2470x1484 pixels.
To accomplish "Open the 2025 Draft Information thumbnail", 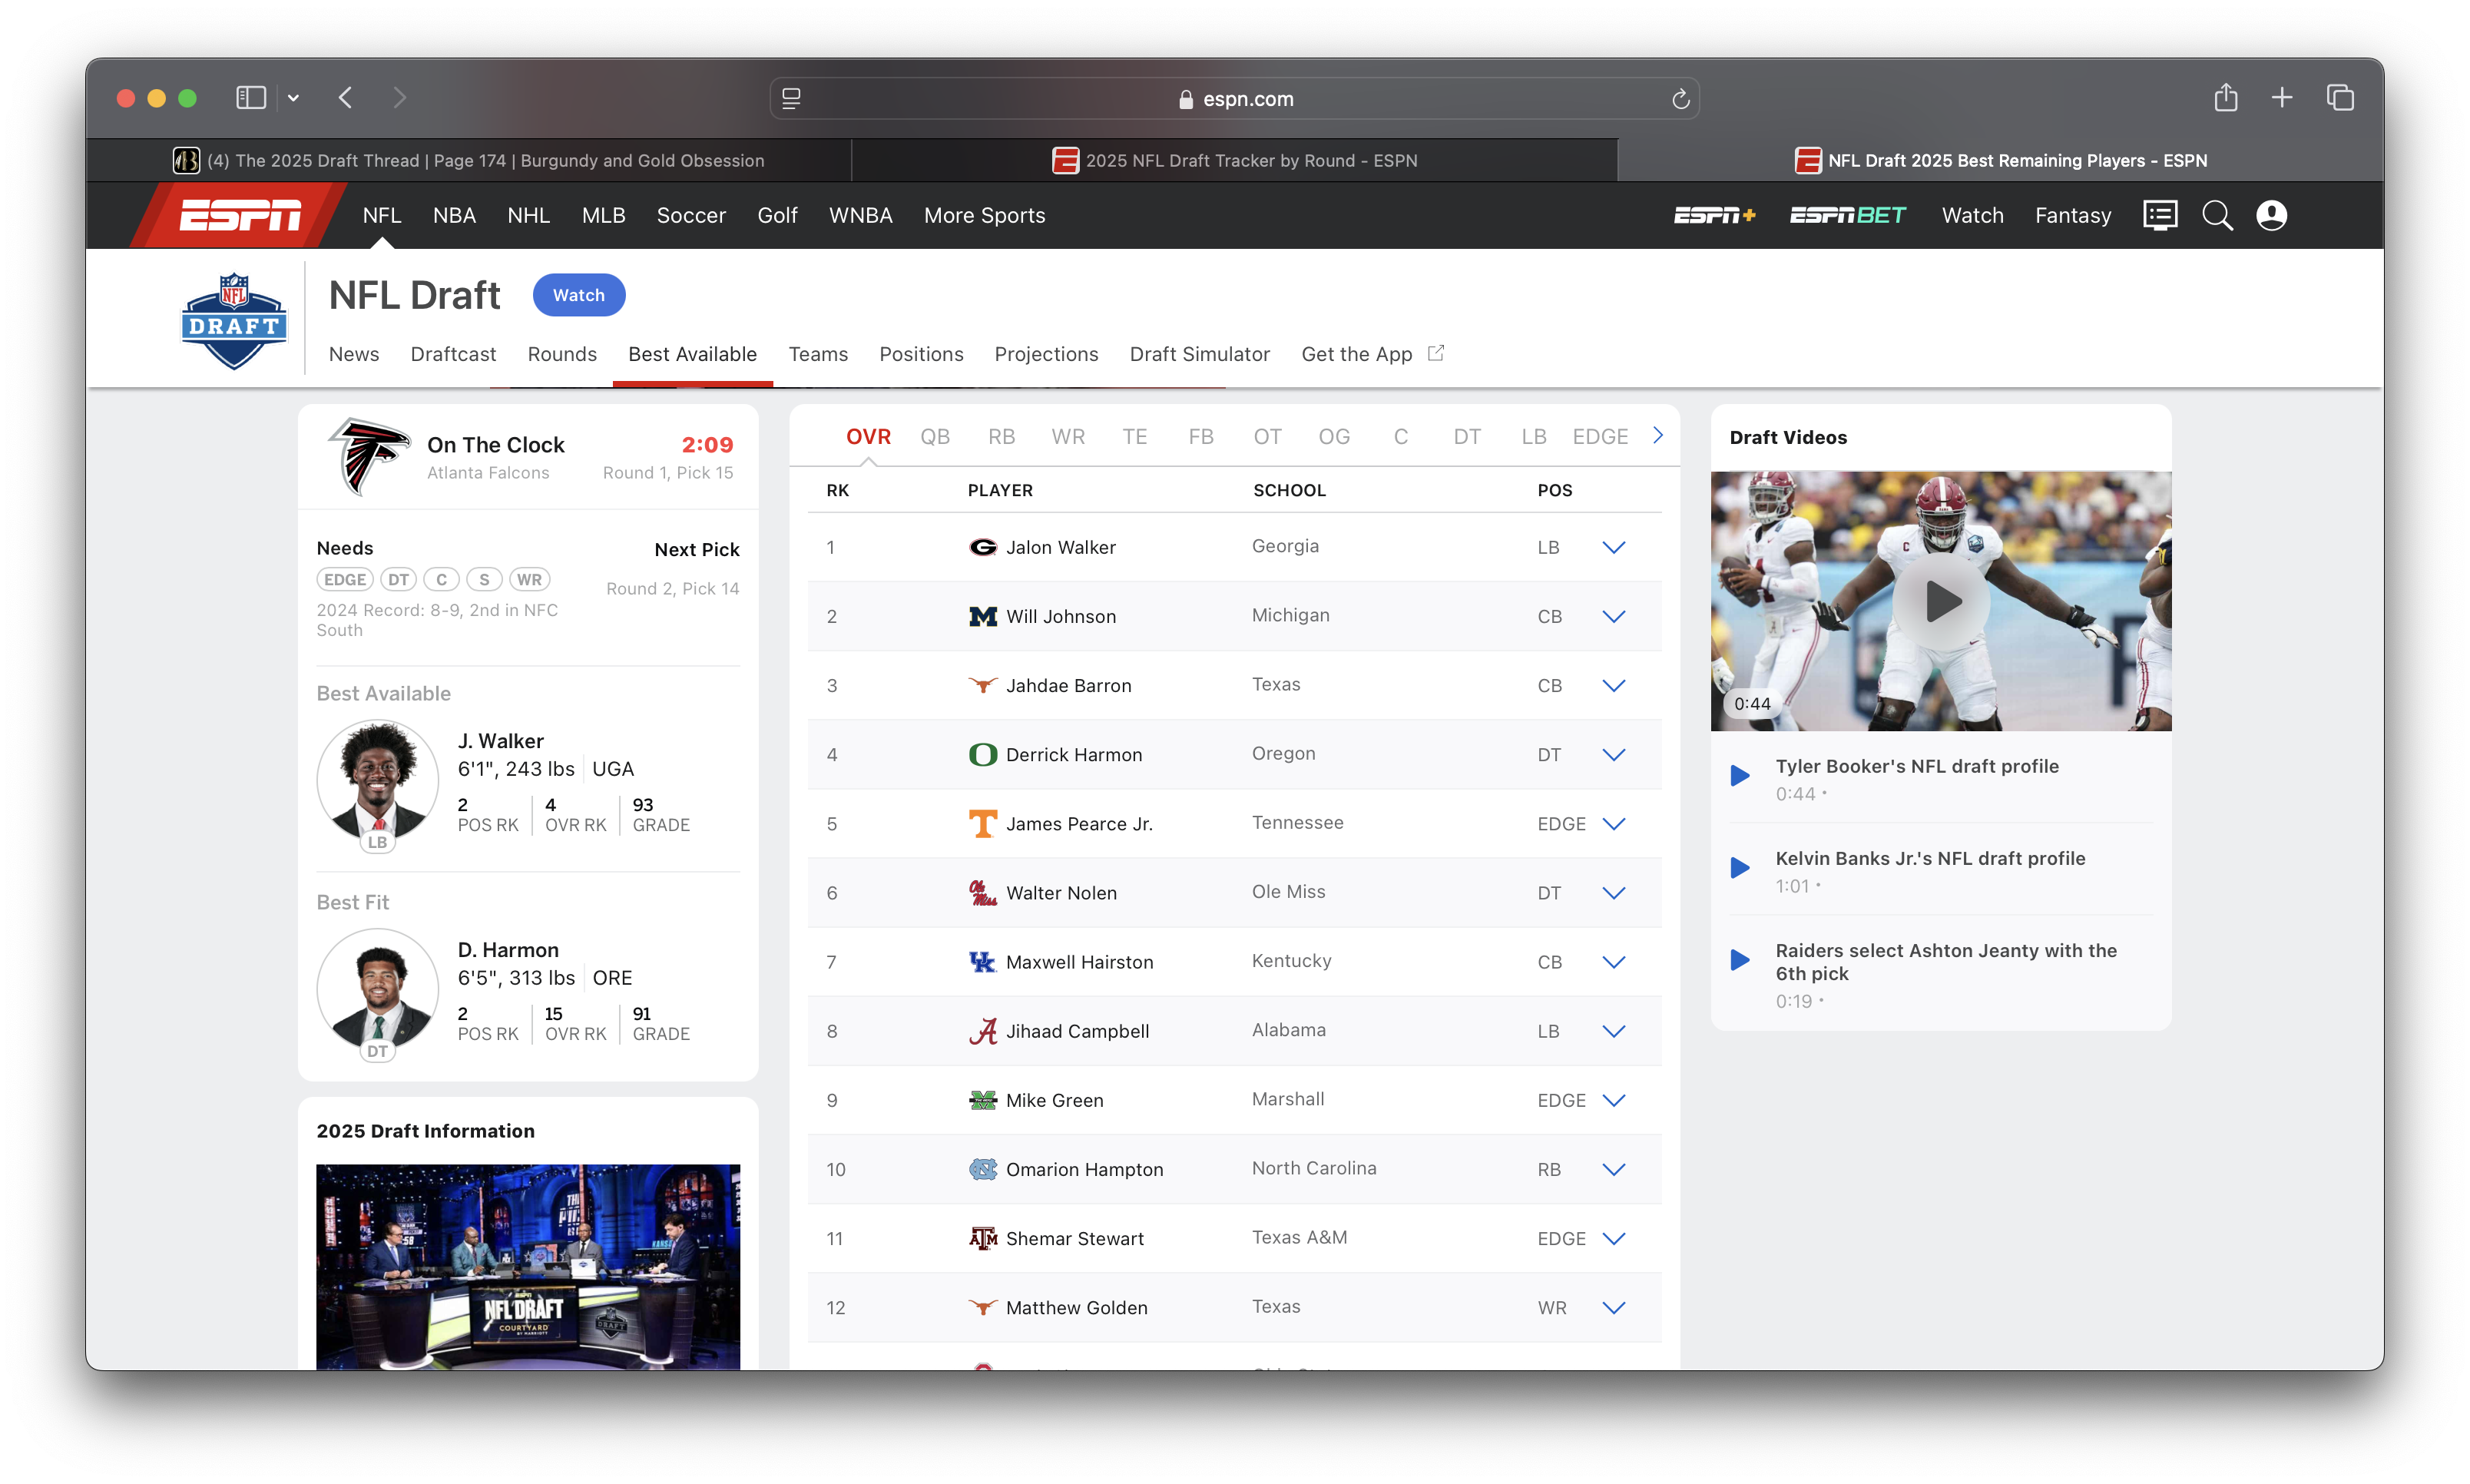I will pos(528,1266).
